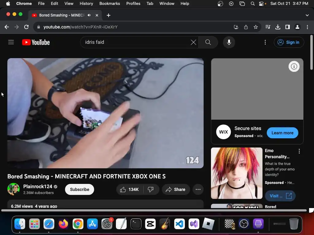Screen dimensions: 314x235
Task: Open the File menu
Action: [41, 4]
